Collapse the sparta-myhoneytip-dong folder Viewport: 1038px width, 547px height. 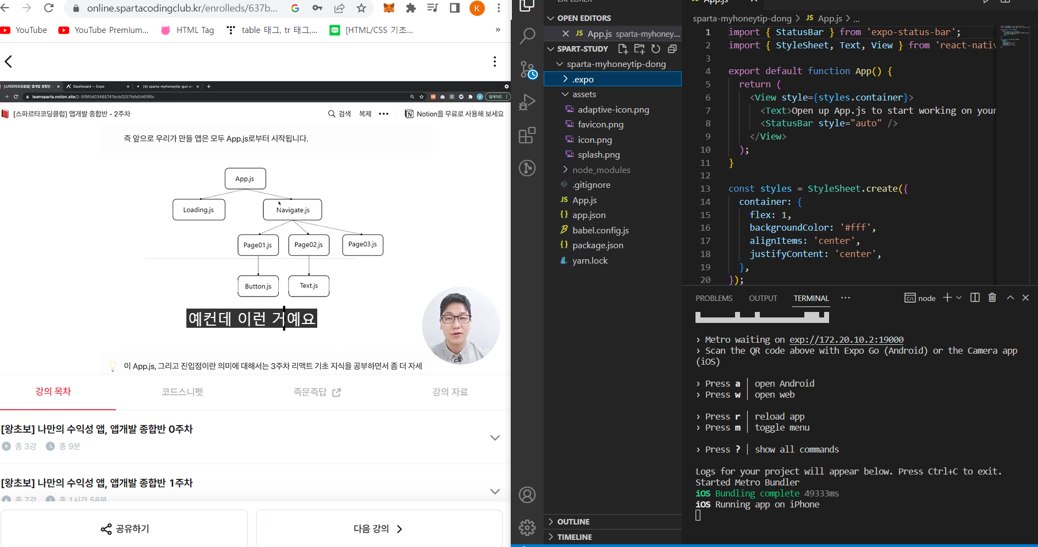pos(616,64)
